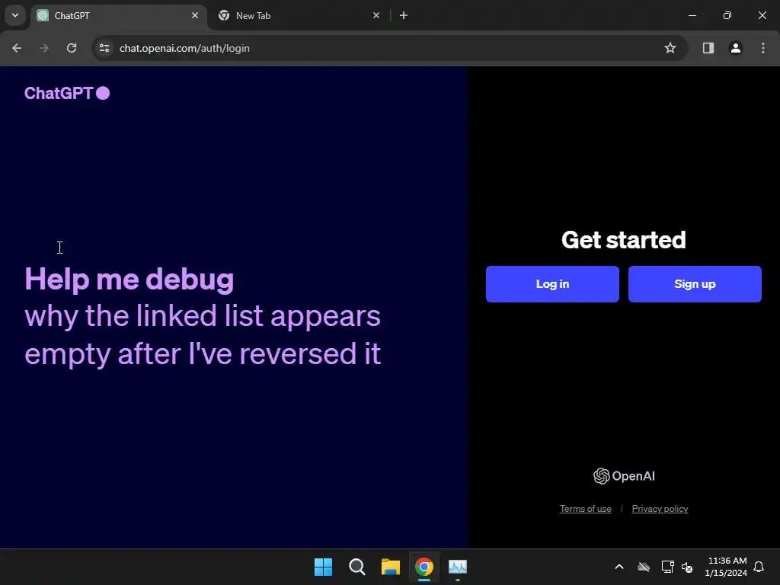
Task: Click the muted volume tray icon
Action: pyautogui.click(x=688, y=567)
